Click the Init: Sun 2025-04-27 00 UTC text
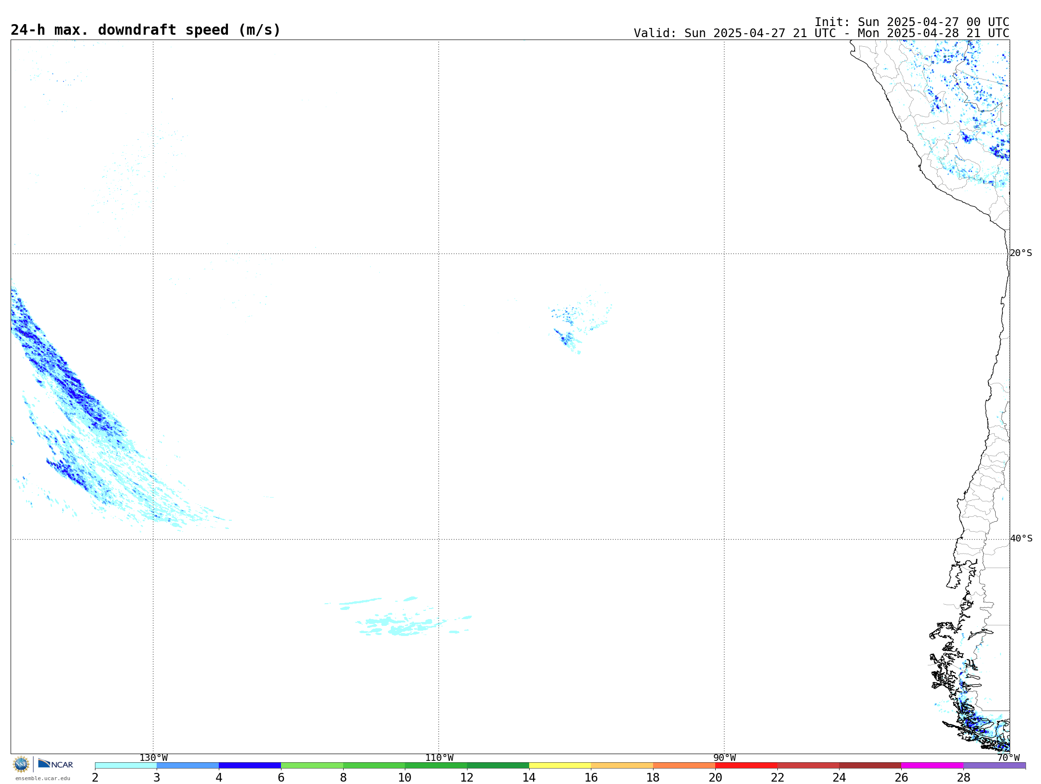1041x784 pixels. coord(912,22)
